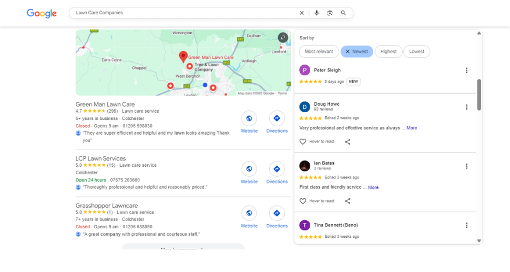Click phone number 07875 203660
510x272 pixels.
tap(125, 180)
